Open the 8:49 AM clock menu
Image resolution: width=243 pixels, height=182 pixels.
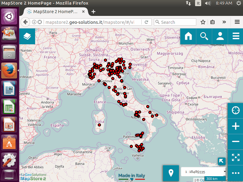click(224, 3)
